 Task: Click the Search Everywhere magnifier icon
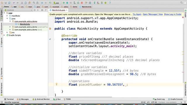pos(181,3)
